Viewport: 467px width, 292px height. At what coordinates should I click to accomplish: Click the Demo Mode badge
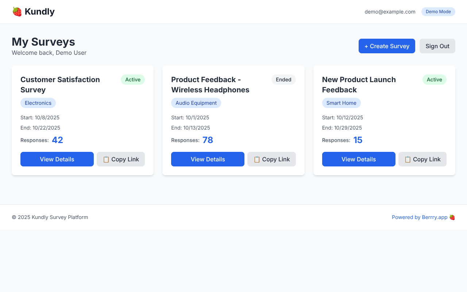tap(438, 12)
